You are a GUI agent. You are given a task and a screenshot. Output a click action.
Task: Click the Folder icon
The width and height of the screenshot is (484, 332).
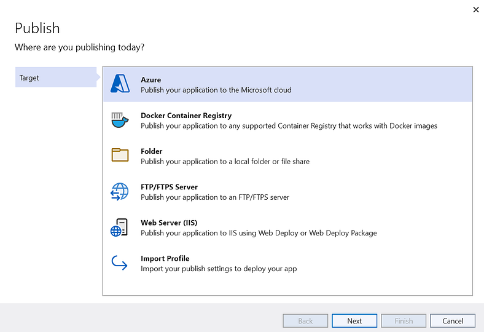tap(120, 155)
